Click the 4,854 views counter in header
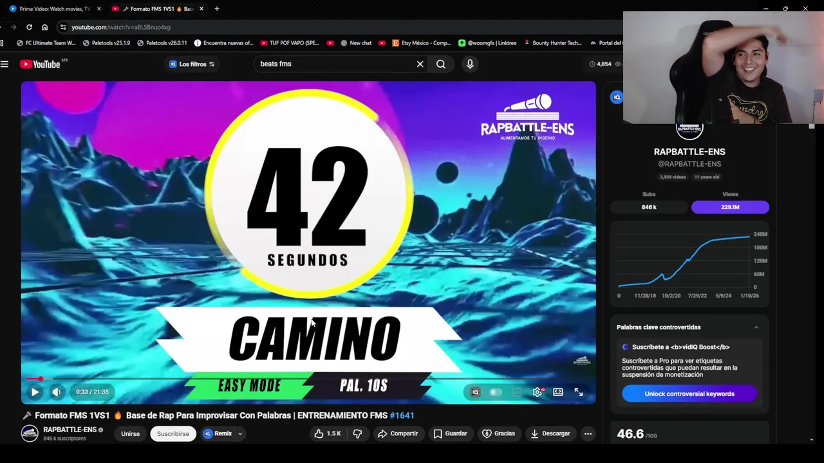 (600, 64)
